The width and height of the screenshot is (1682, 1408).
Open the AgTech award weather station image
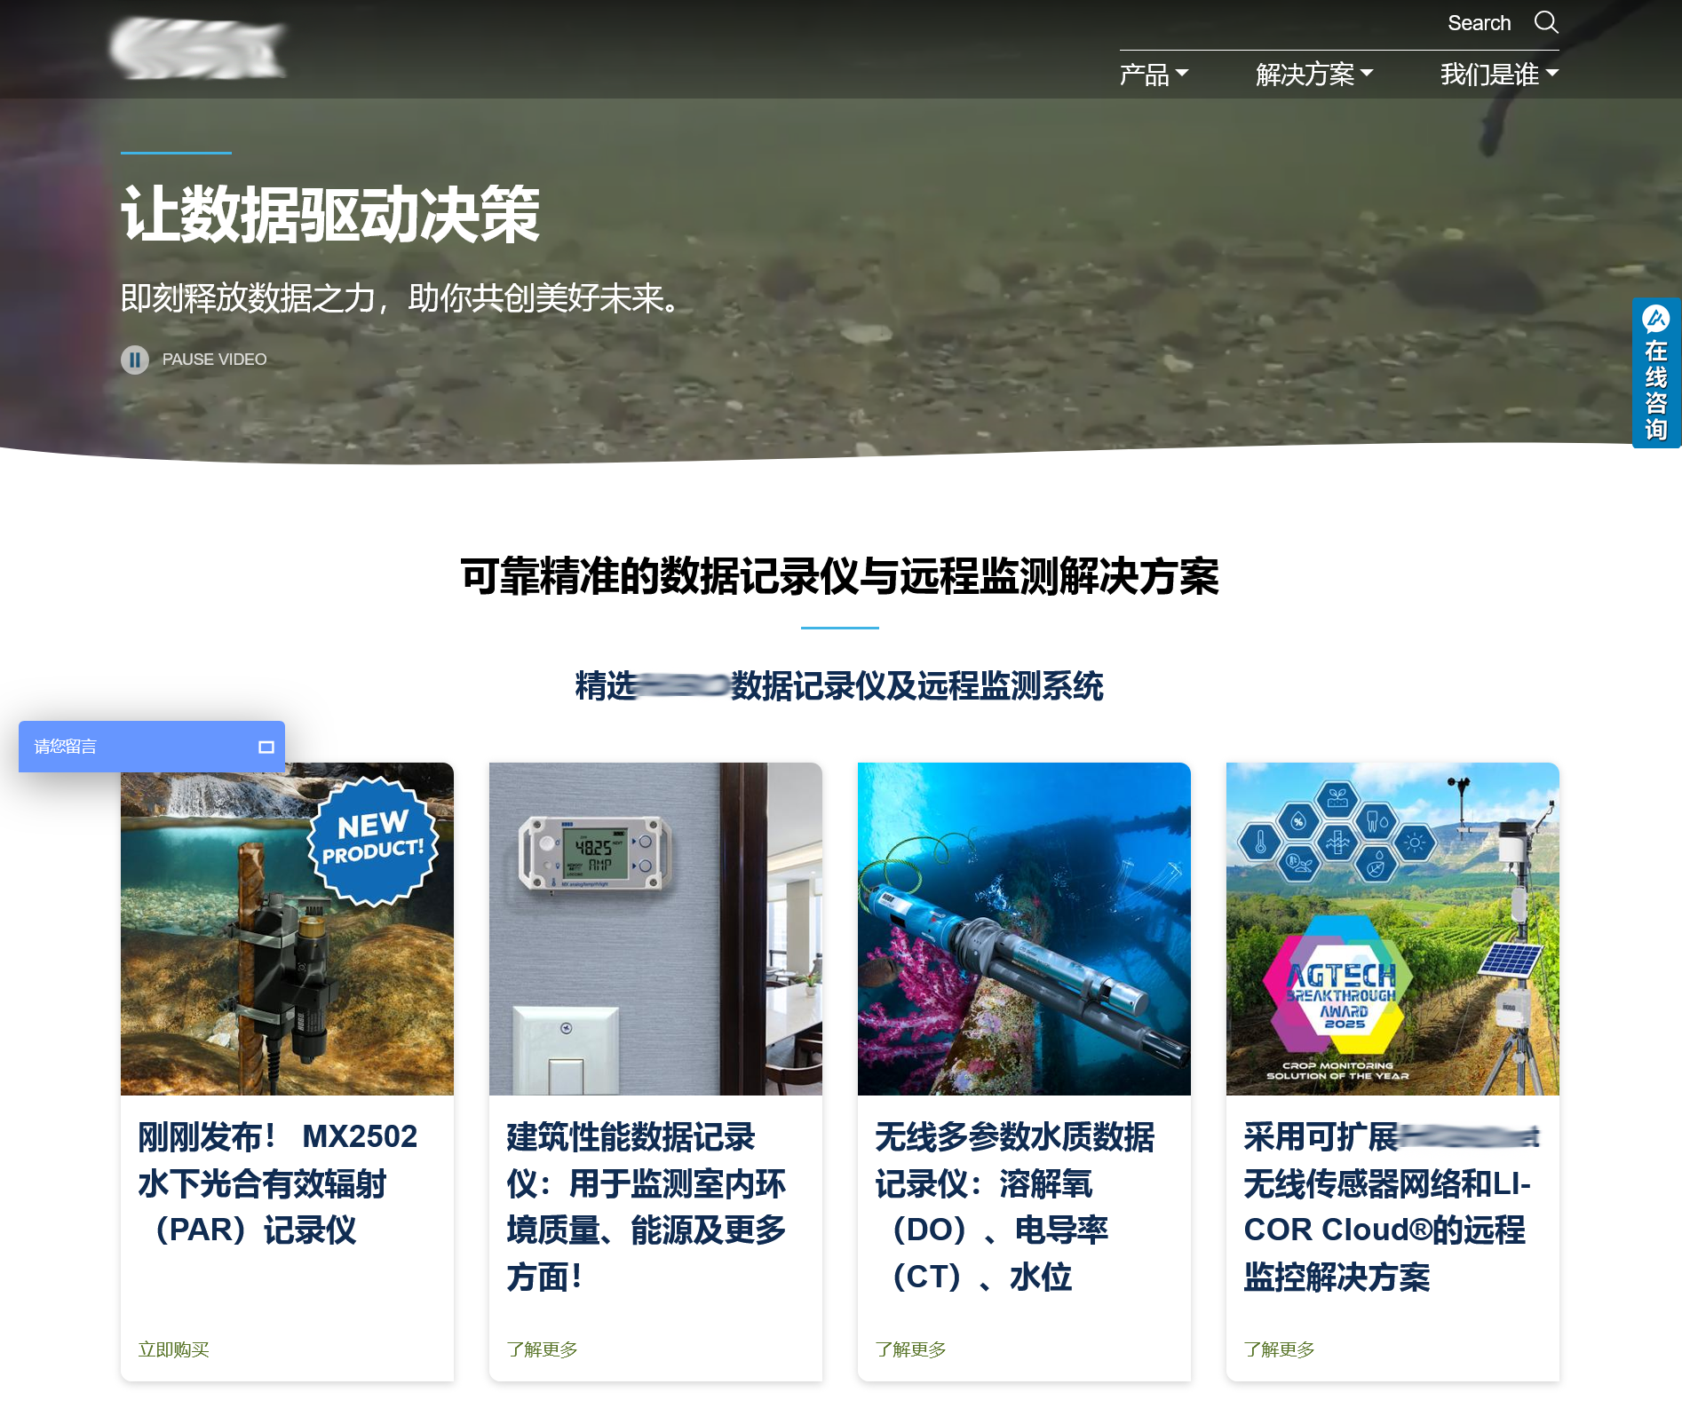(x=1392, y=929)
